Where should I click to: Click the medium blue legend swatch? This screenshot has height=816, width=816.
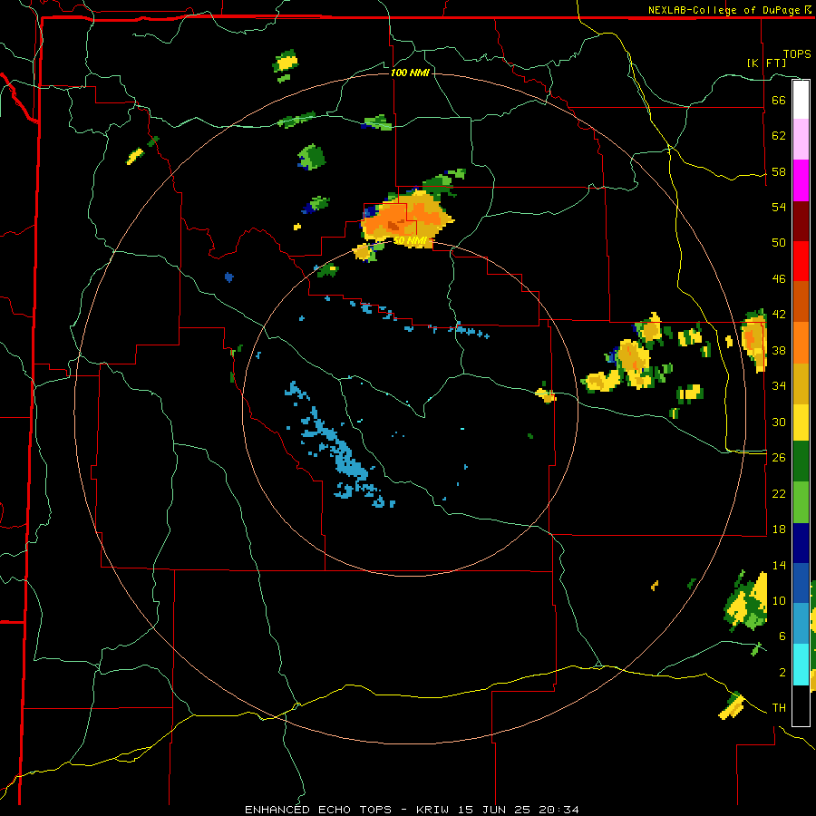[801, 583]
